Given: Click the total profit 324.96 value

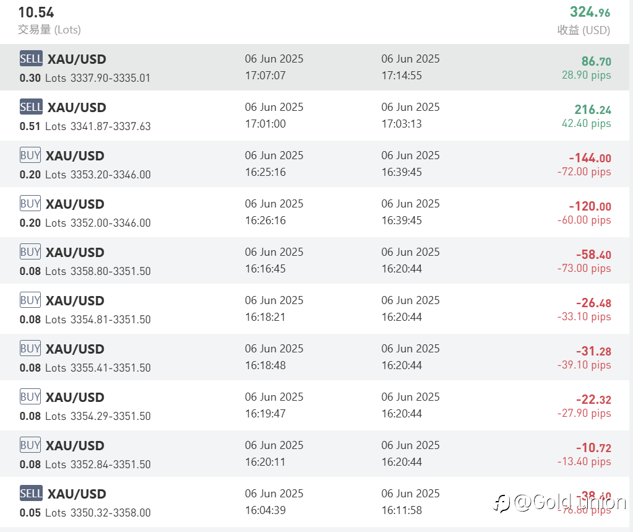Looking at the screenshot, I should [590, 12].
